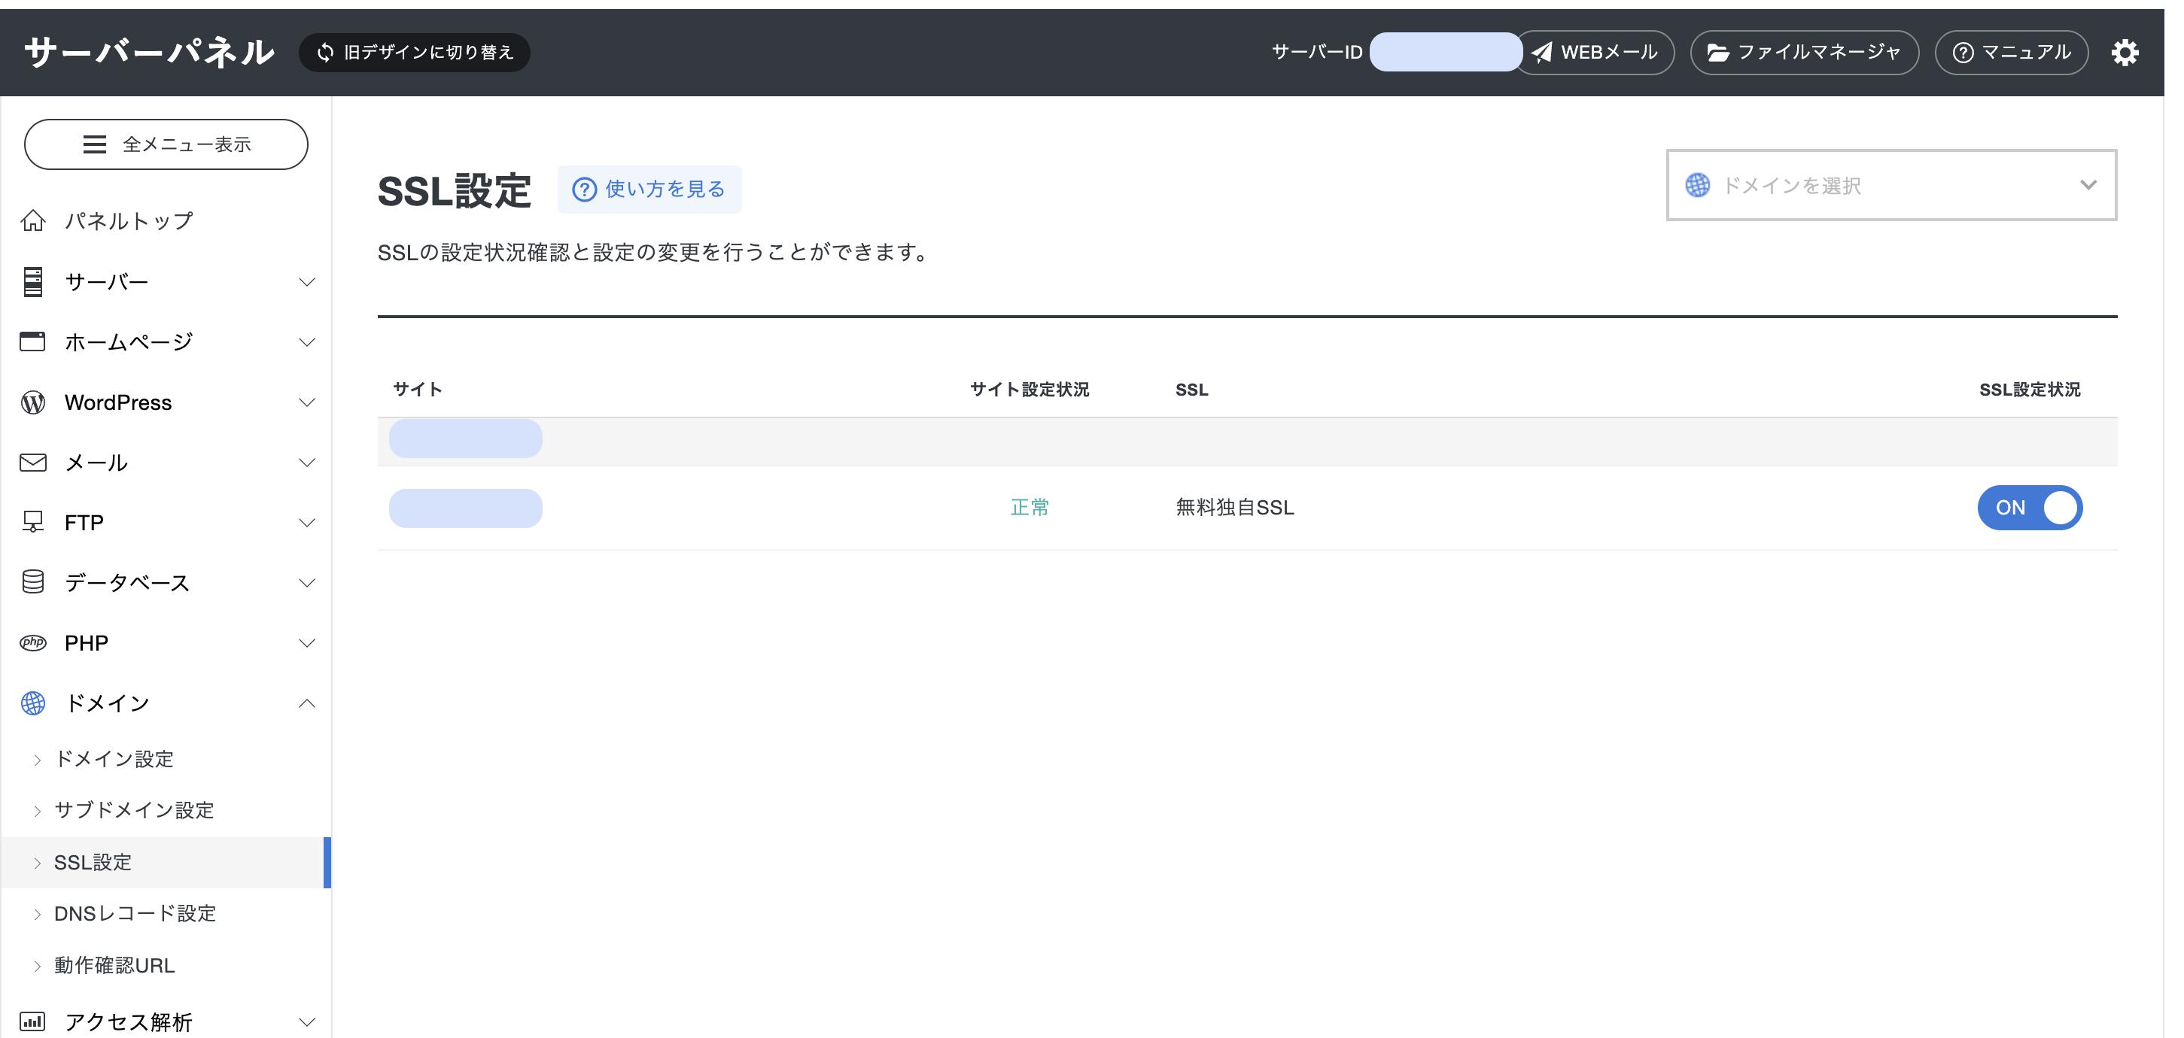Open DNSレコード設定 from the domain submenu
This screenshot has width=2184, height=1038.
coord(135,913)
